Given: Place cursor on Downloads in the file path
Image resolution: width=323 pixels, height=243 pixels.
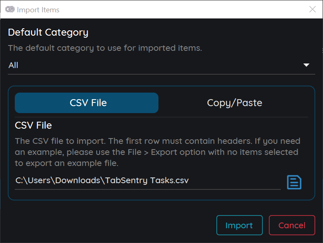Looking at the screenshot, I should tap(77, 180).
